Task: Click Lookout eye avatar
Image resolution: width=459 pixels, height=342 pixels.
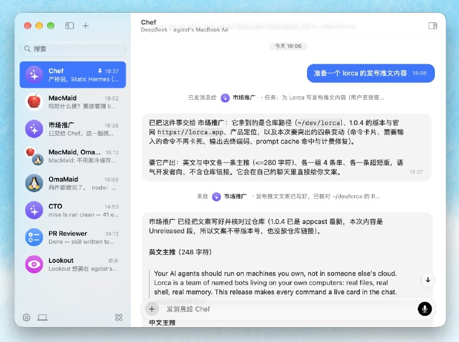Action: [x=34, y=265]
